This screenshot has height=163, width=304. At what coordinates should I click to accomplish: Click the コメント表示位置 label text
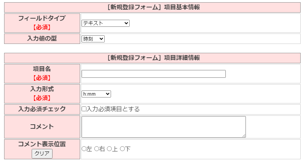(42, 144)
